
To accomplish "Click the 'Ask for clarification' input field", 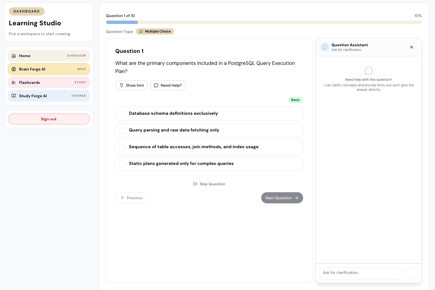I will (360, 273).
